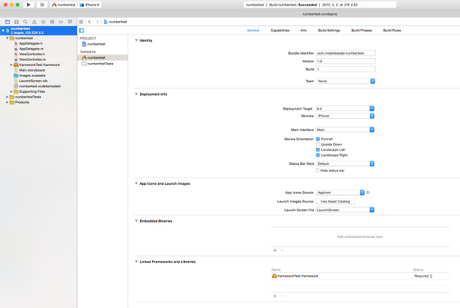
Task: Click the Build number field
Action: coord(345,69)
